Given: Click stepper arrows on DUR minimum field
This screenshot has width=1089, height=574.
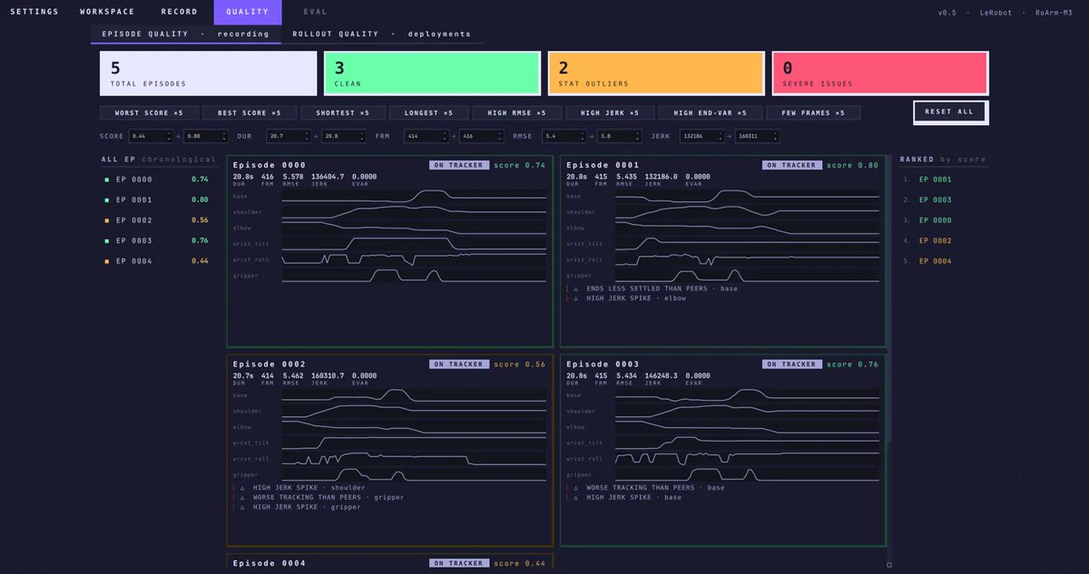Looking at the screenshot, I should point(307,136).
